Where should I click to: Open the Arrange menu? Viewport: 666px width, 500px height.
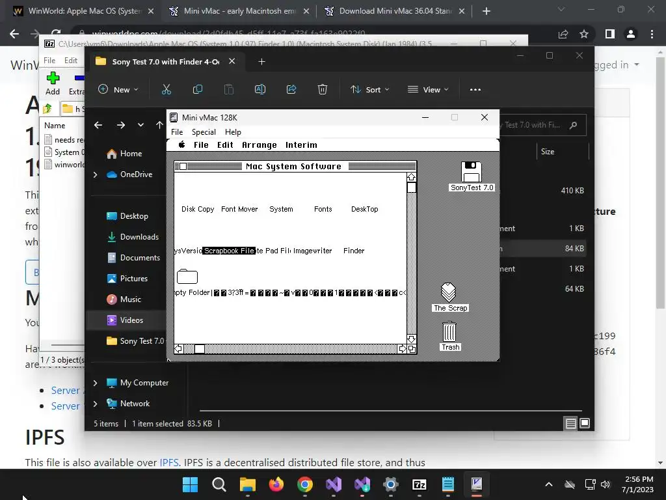(259, 145)
